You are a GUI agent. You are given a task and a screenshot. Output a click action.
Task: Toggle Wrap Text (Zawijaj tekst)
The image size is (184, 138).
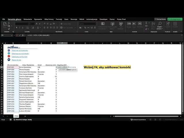tap(66, 24)
